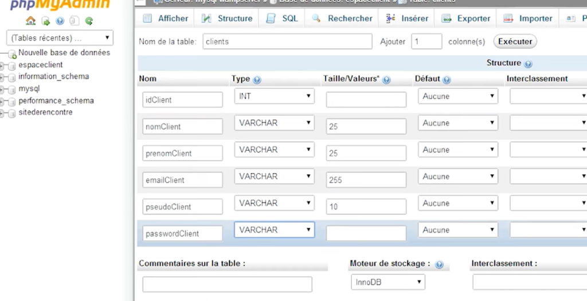
Task: Click help icon beside Défaut header
Action: coord(447,80)
